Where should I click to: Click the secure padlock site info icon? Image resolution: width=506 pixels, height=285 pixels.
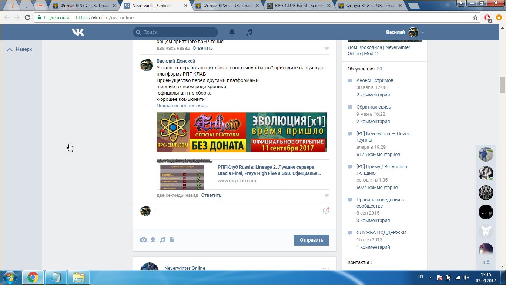point(39,17)
